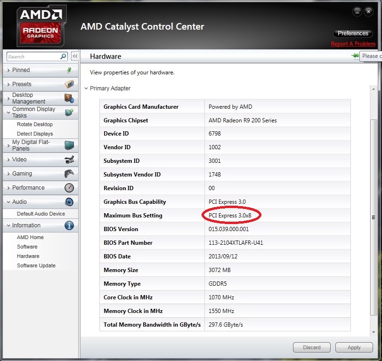Minimize the Catalyst Control Center window
The image size is (382, 361).
pyautogui.click(x=357, y=11)
